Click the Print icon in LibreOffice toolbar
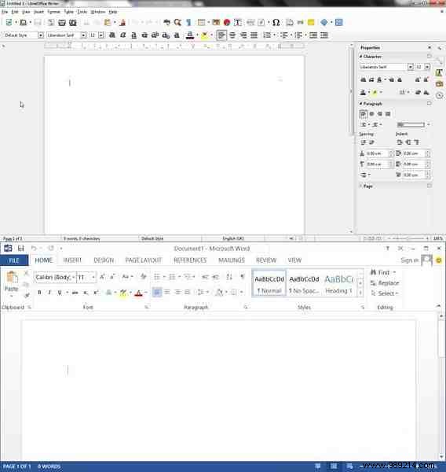 [x=61, y=23]
